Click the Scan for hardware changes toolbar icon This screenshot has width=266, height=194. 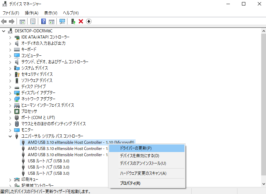point(62,21)
